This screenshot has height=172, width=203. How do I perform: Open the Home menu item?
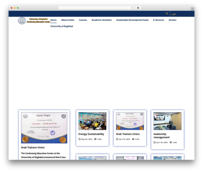pos(54,20)
